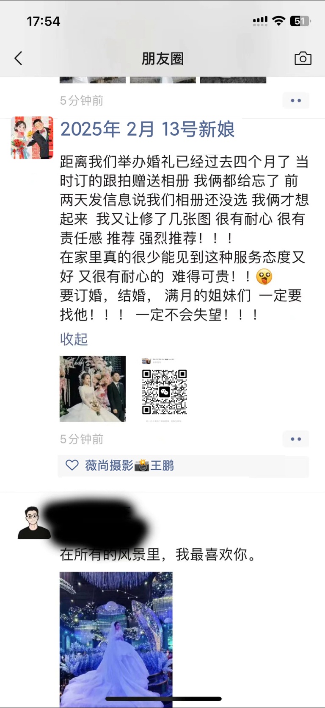Tap the avatar with glasses man
Image resolution: width=325 pixels, height=708 pixels.
[34, 522]
